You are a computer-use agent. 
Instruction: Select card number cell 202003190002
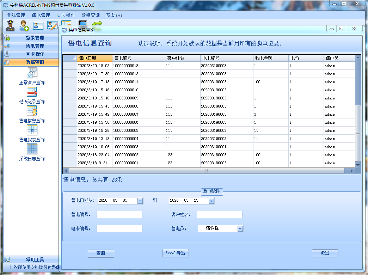point(227,139)
